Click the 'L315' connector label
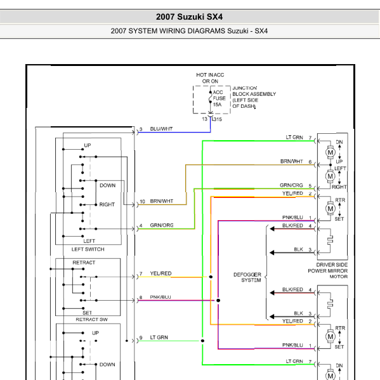The width and height of the screenshot is (380, 380). click(217, 119)
